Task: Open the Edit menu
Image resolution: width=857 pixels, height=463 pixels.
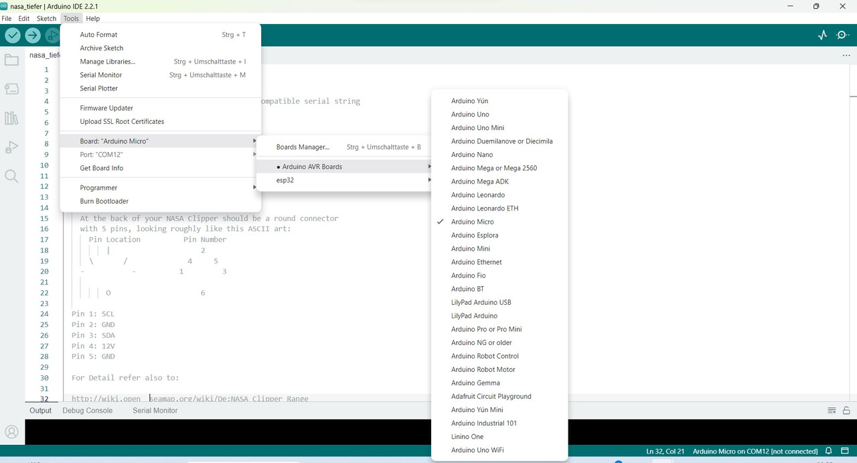Action: coord(23,19)
